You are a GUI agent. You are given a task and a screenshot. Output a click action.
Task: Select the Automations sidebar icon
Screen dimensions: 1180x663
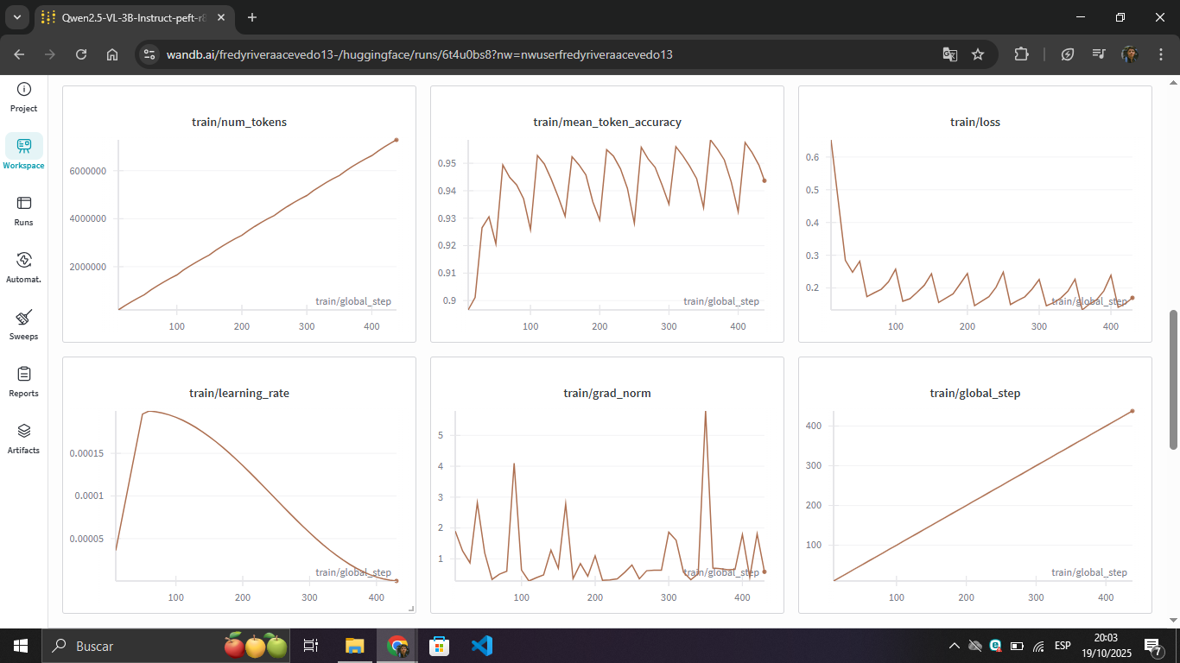(x=23, y=264)
